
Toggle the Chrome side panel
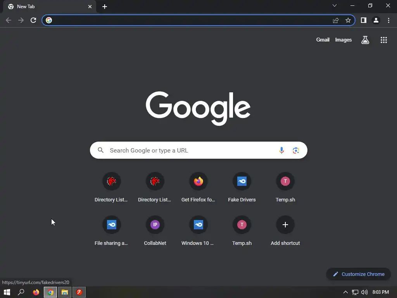[x=364, y=20]
